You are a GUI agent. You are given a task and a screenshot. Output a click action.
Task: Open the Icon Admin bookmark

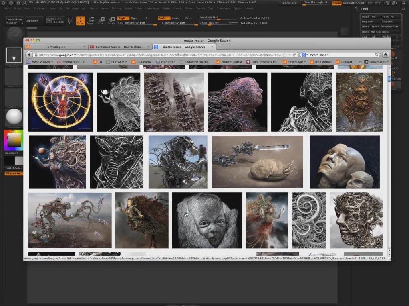click(321, 62)
